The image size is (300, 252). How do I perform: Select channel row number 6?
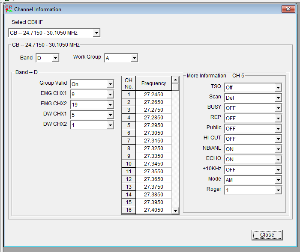click(x=129, y=133)
